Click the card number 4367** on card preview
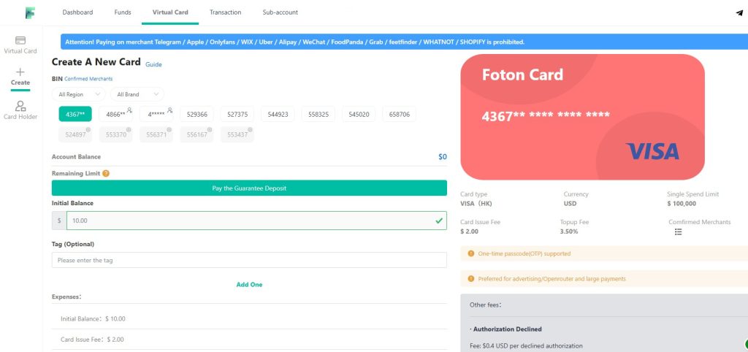The height and width of the screenshot is (352, 748). (546, 115)
